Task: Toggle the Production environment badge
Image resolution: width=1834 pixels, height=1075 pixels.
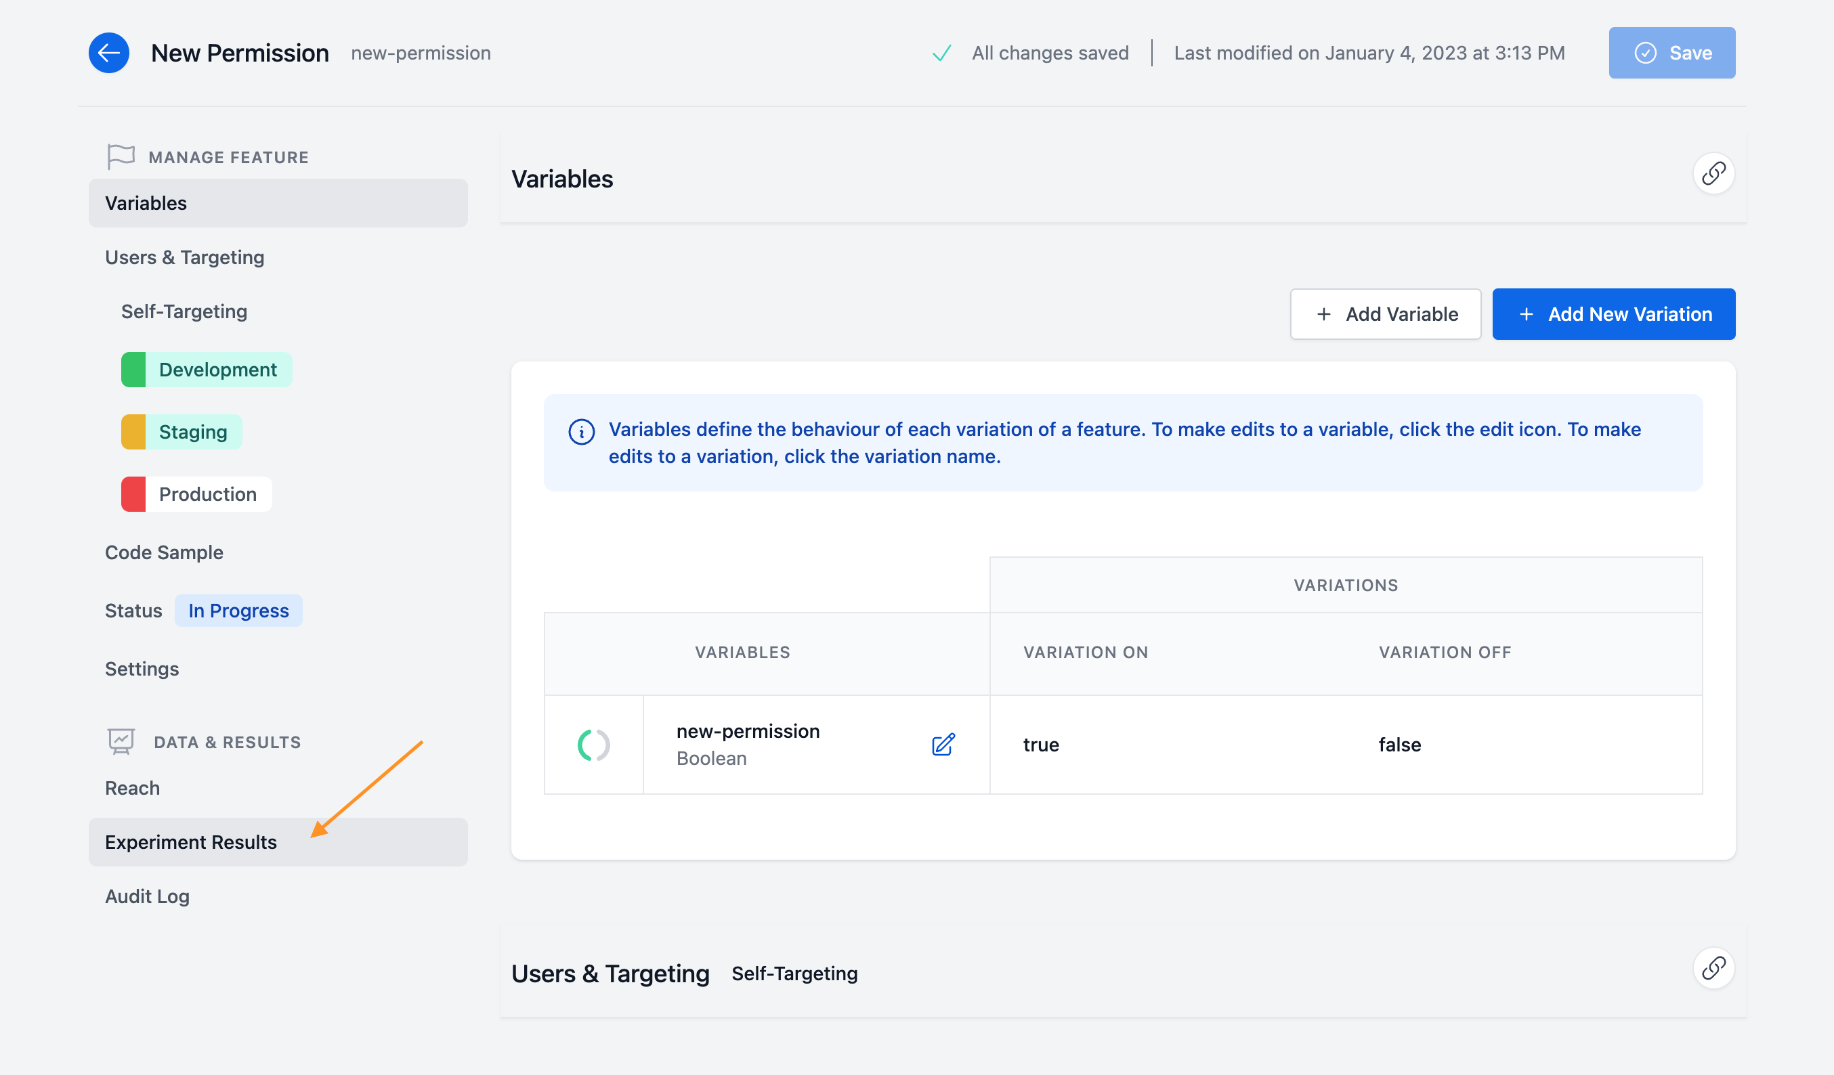Action: point(195,494)
